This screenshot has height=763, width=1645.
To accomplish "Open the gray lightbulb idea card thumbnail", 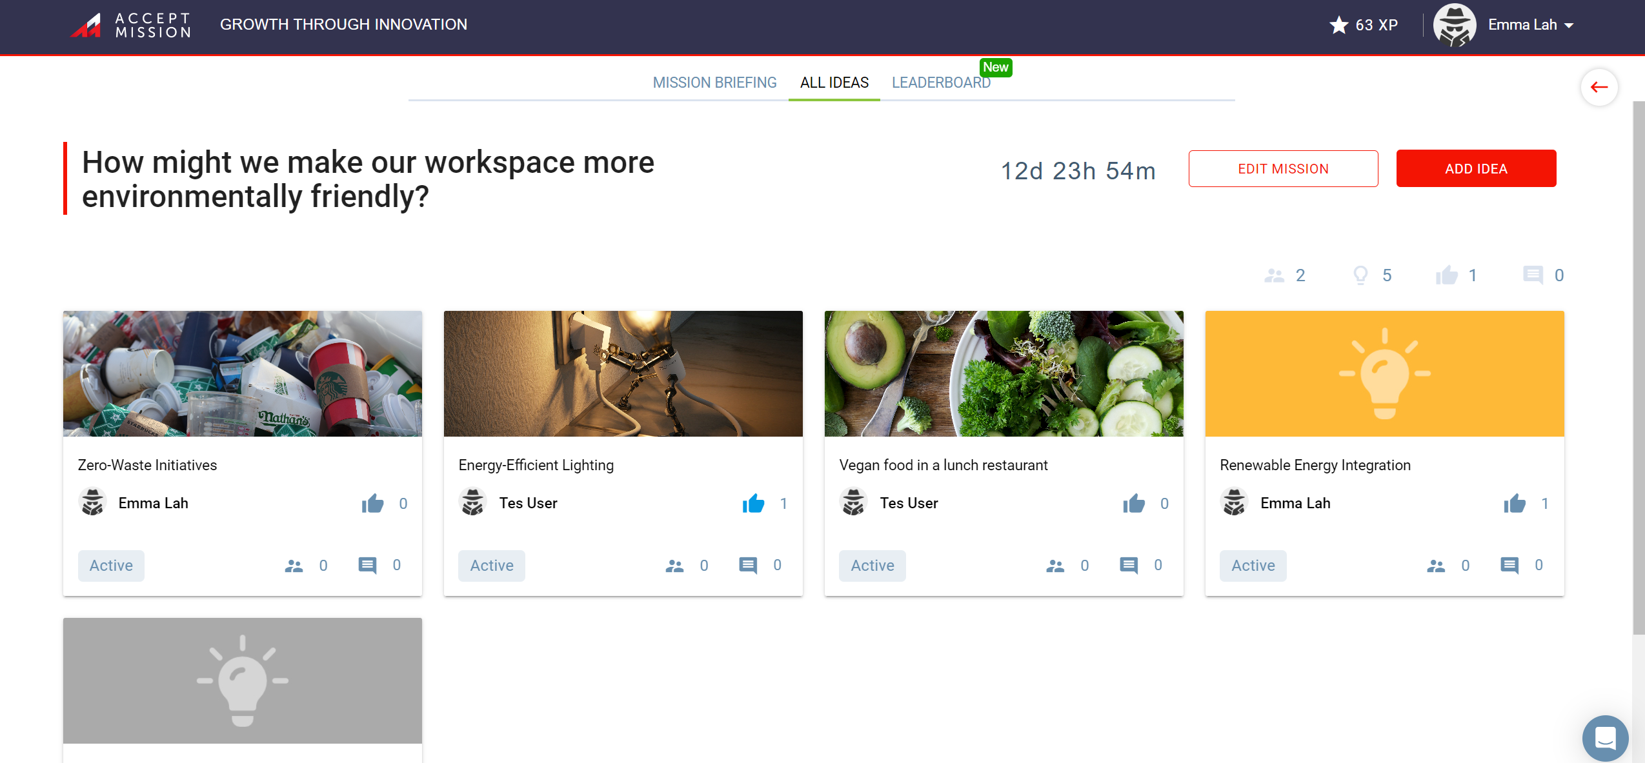I will tap(243, 680).
